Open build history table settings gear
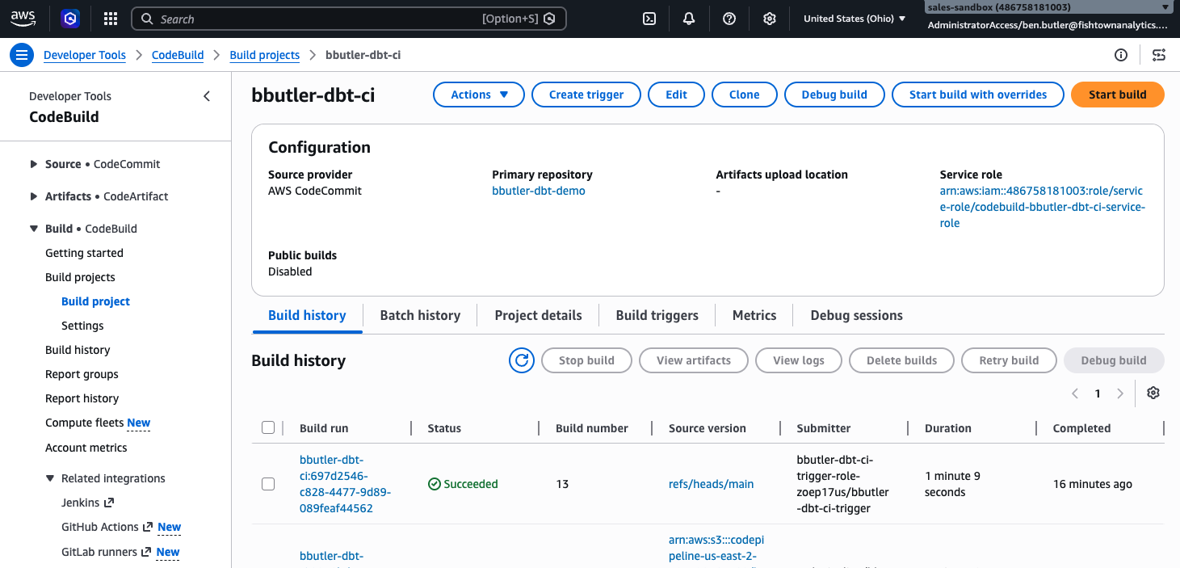1180x568 pixels. [x=1153, y=393]
